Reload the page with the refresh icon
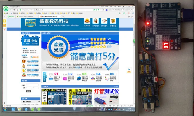 [14, 10]
